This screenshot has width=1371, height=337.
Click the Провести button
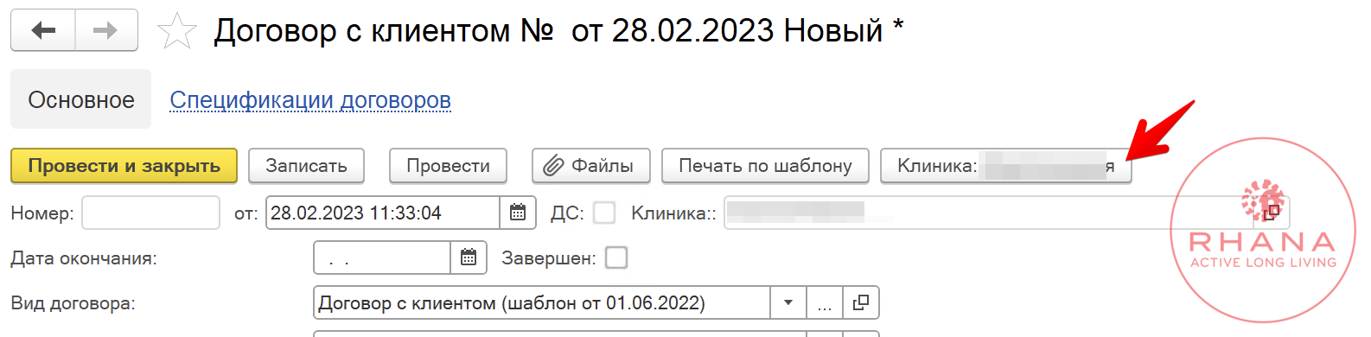coord(448,165)
